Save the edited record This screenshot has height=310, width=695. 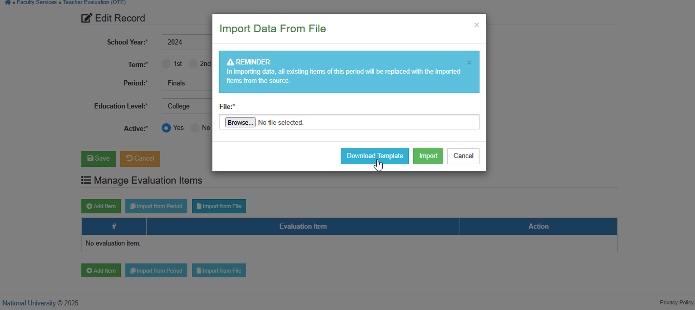click(x=99, y=159)
